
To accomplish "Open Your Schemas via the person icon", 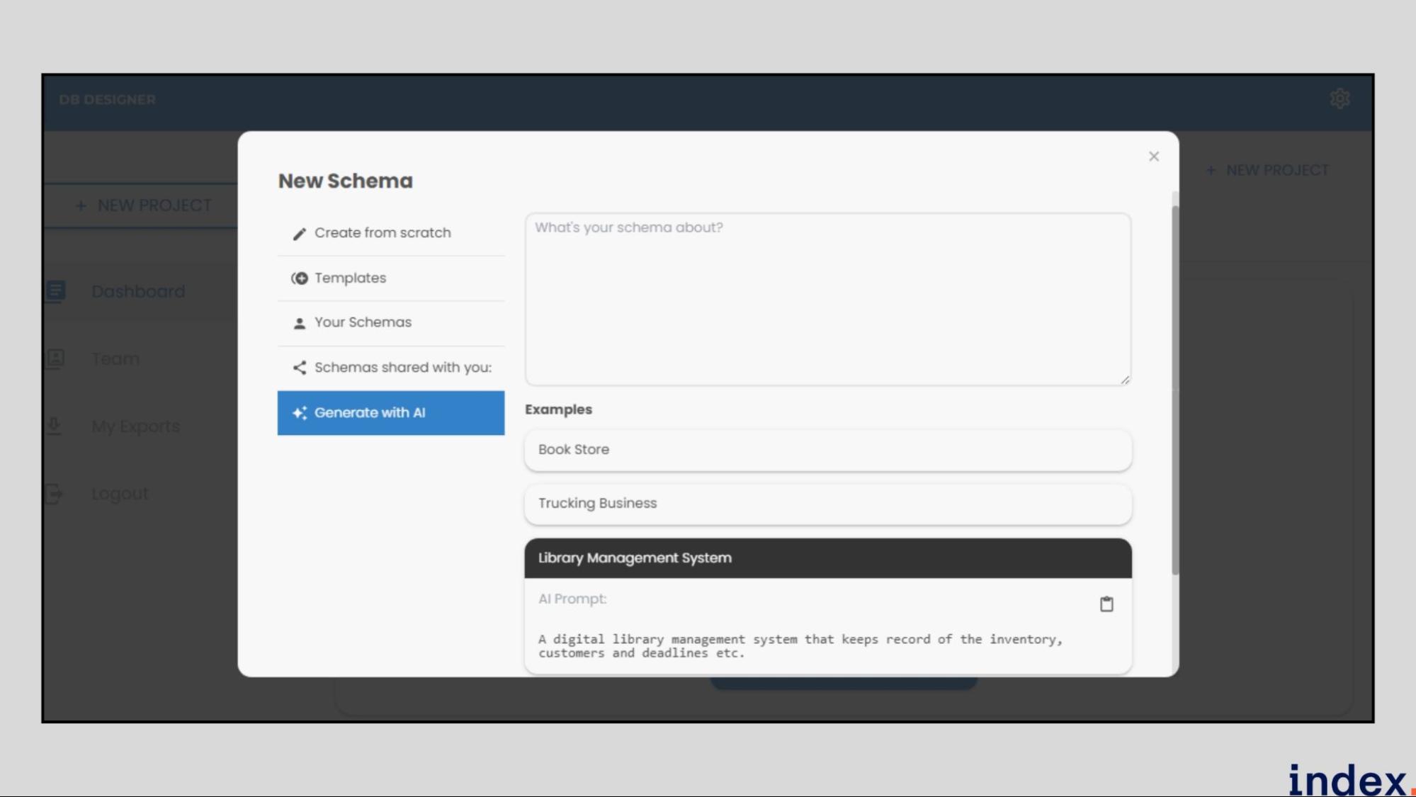I will click(x=298, y=322).
